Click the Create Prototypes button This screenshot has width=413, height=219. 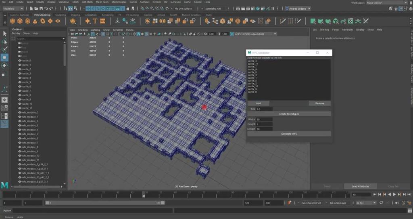pyautogui.click(x=289, y=114)
